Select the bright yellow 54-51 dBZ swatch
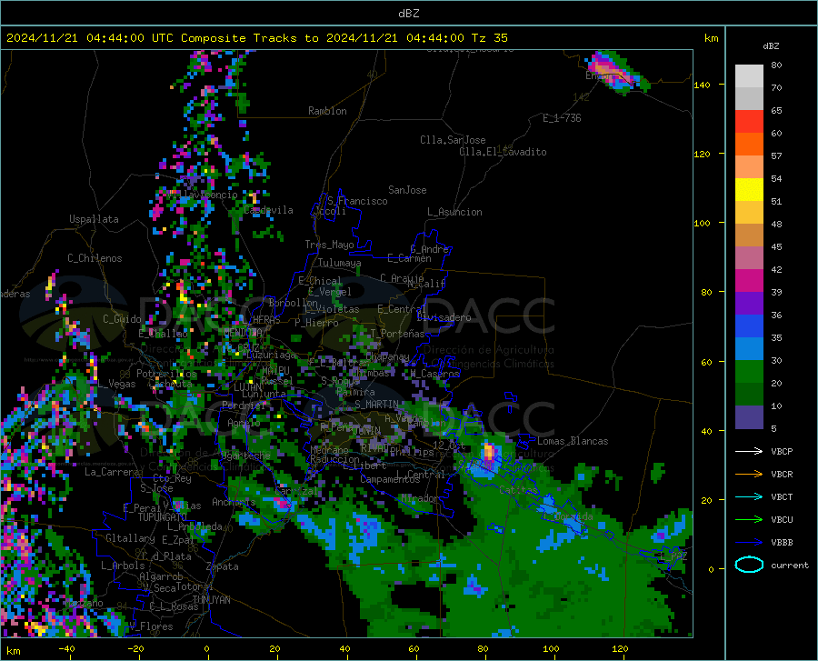 tap(749, 190)
